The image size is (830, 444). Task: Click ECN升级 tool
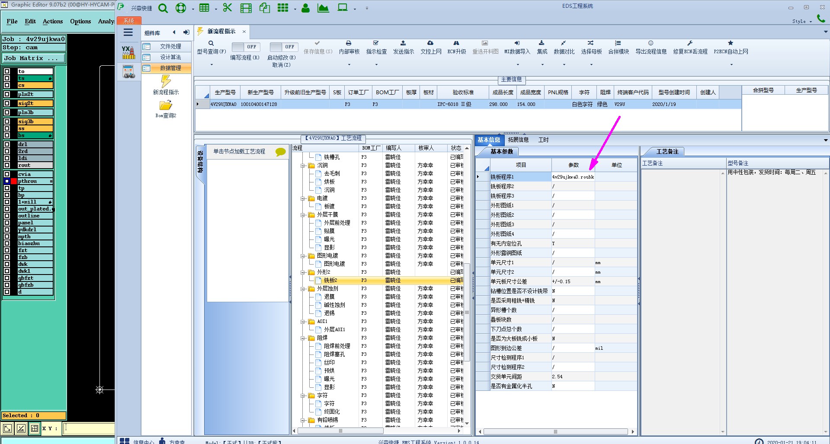(x=456, y=48)
